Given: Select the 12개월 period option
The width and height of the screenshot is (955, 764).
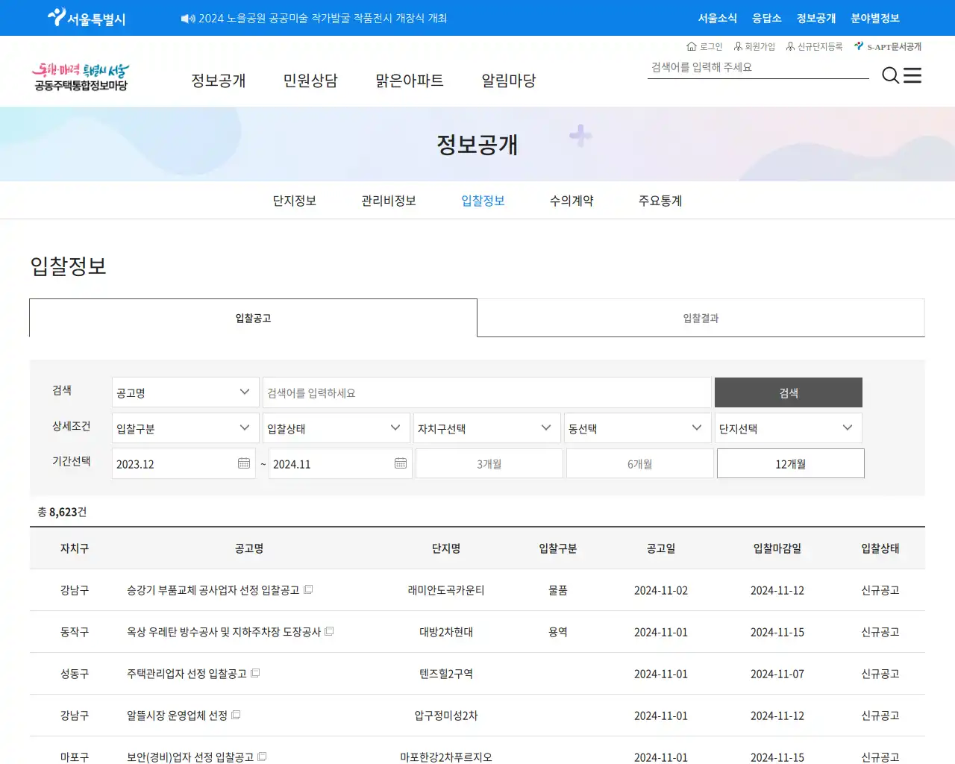Looking at the screenshot, I should click(x=790, y=463).
